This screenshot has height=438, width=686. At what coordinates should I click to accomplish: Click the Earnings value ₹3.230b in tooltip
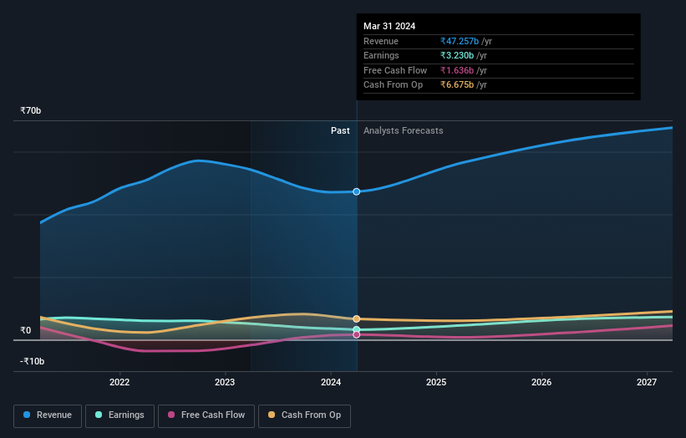click(x=457, y=55)
